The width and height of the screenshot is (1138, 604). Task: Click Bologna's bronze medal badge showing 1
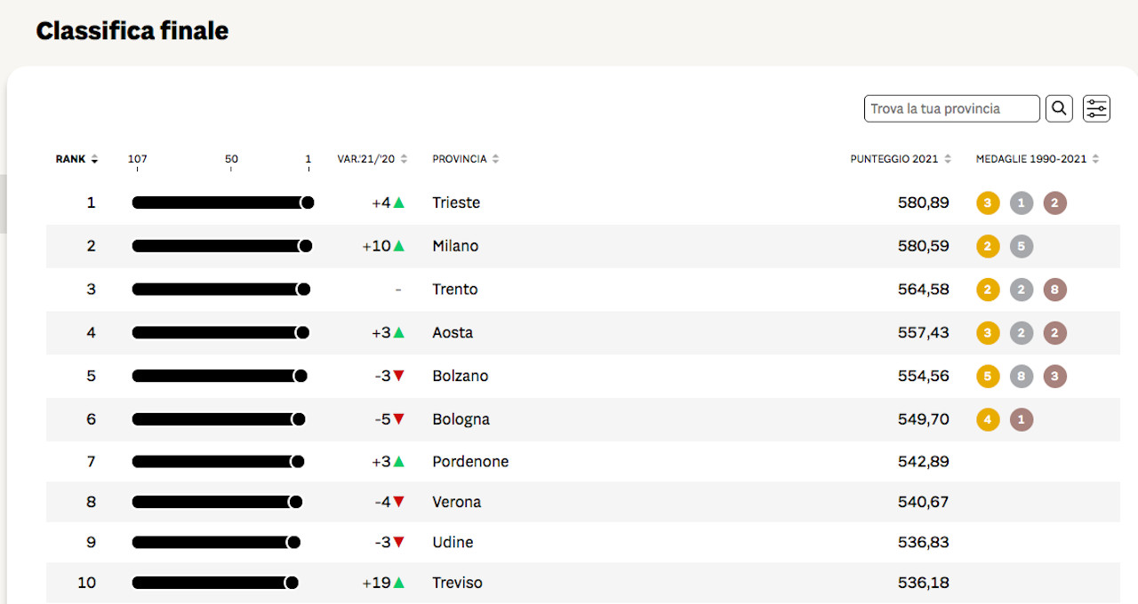coord(1022,419)
